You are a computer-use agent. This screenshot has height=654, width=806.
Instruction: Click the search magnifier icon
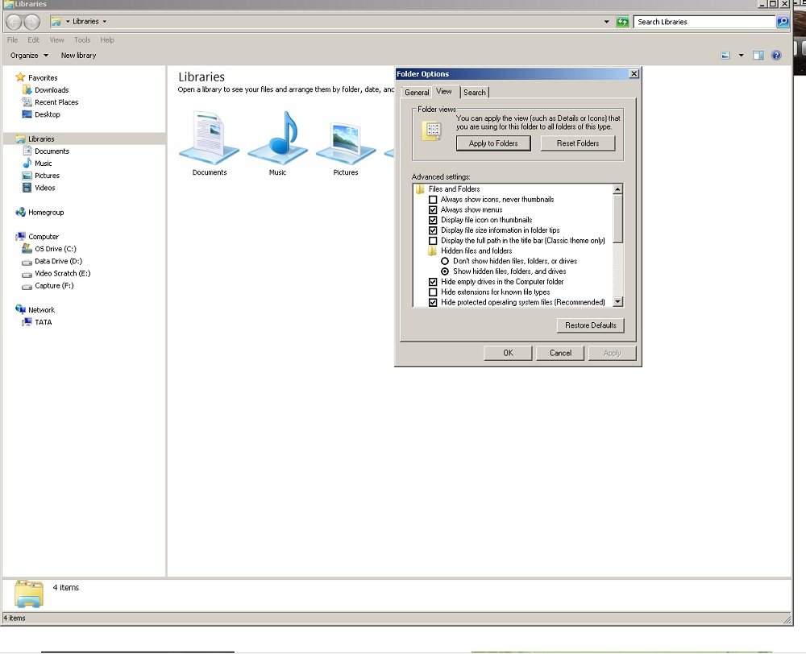click(x=783, y=22)
